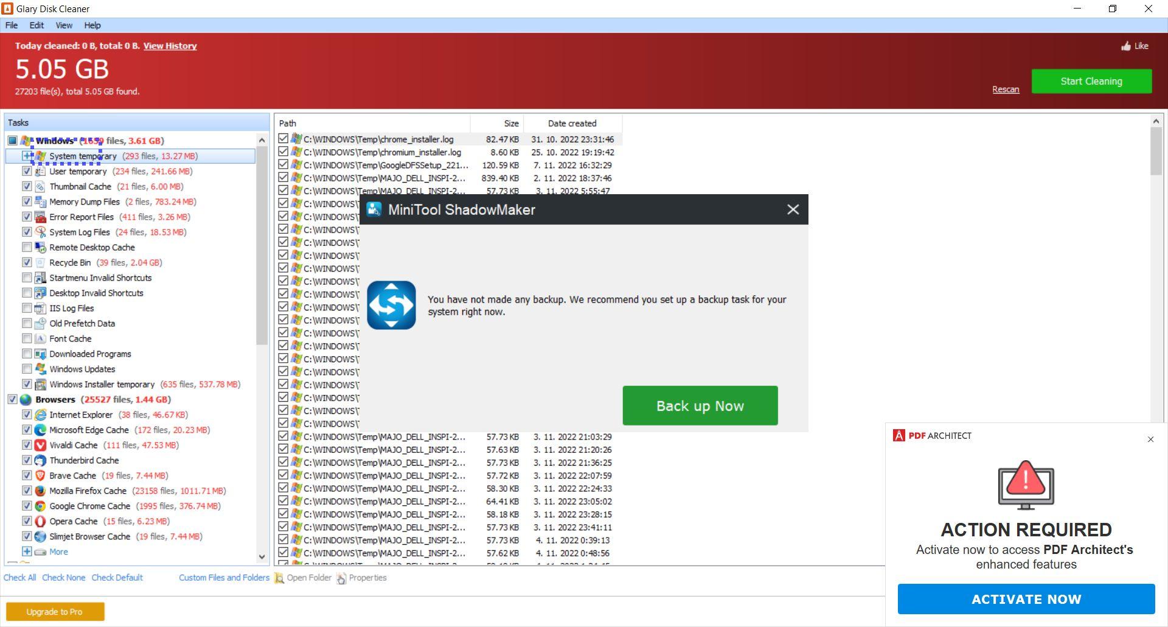
Task: Click ACTIVATE NOW in PDF Architect
Action: coord(1026,599)
